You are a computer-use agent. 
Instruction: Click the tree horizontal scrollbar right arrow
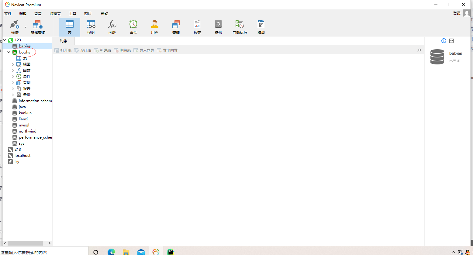coord(50,243)
